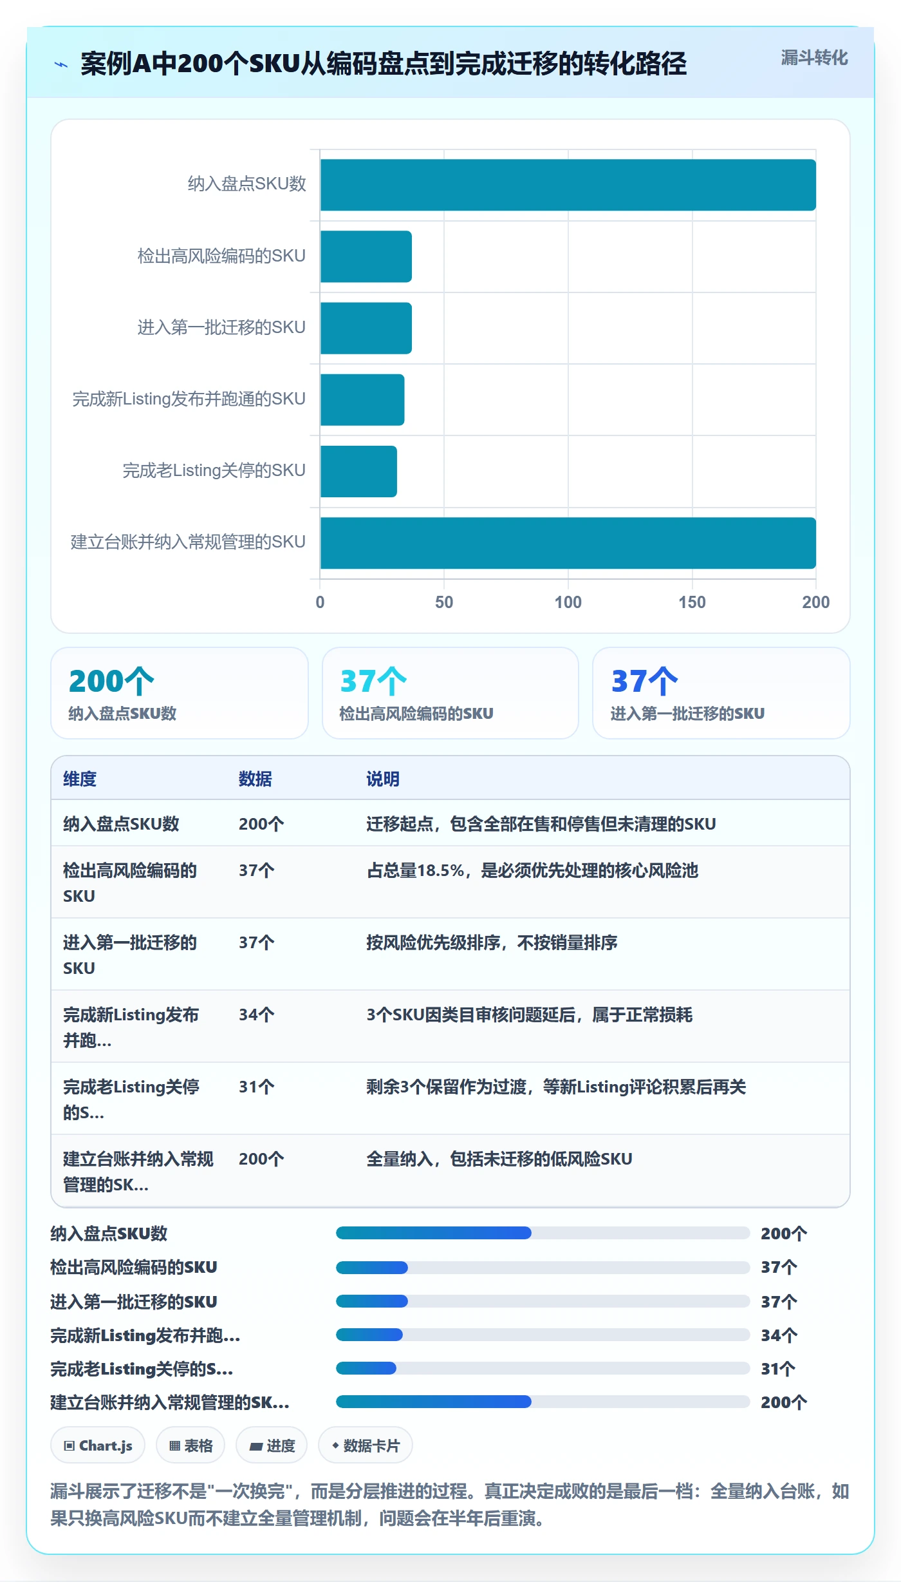901x1582 pixels.
Task: Select the Chart.js chip
Action: (98, 1445)
